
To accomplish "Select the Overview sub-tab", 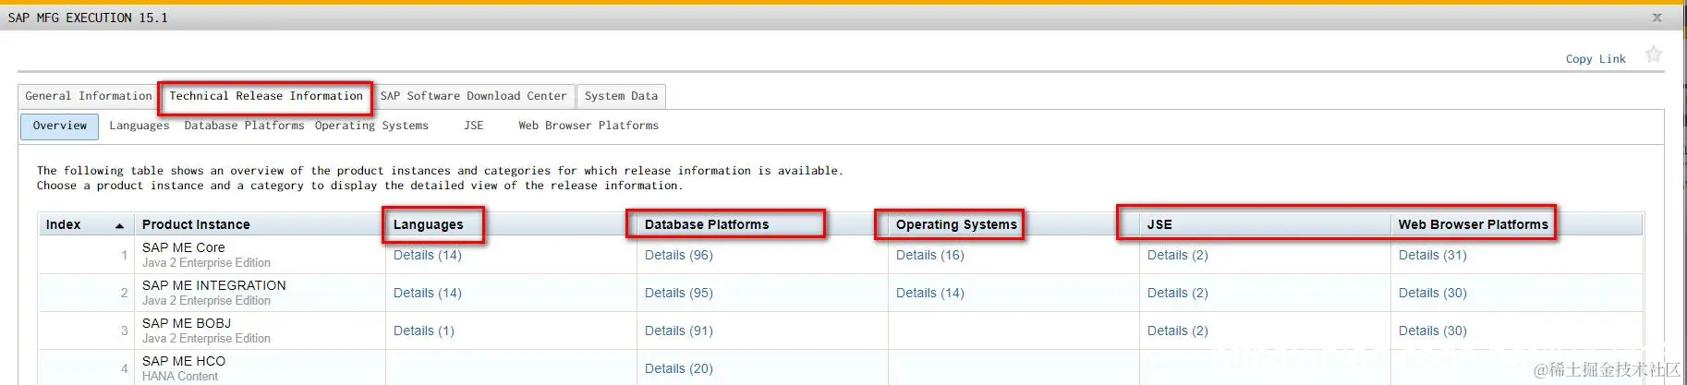I will pos(60,126).
